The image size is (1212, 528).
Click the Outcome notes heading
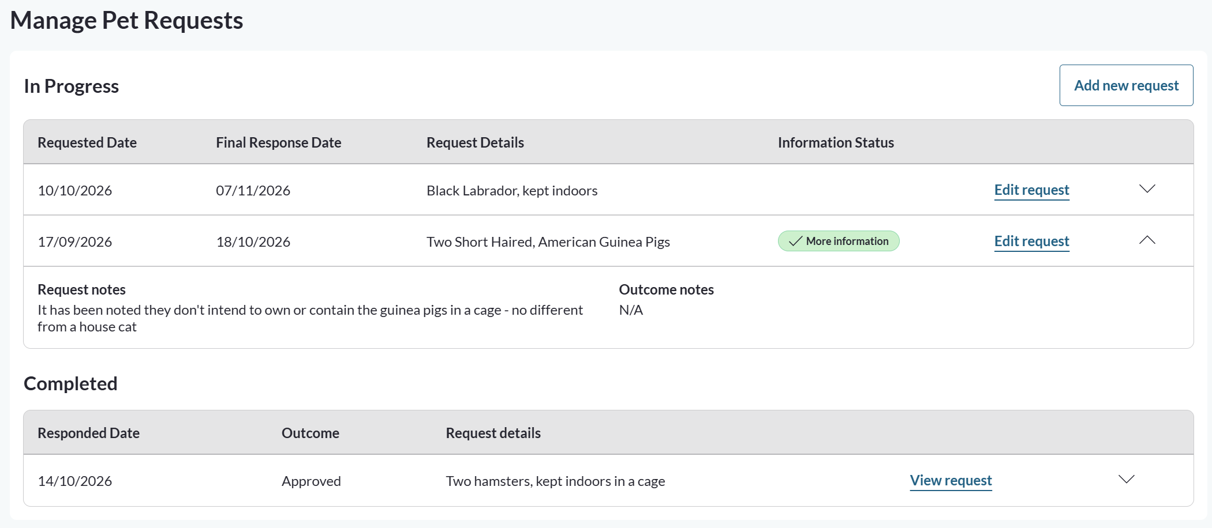[x=666, y=289]
